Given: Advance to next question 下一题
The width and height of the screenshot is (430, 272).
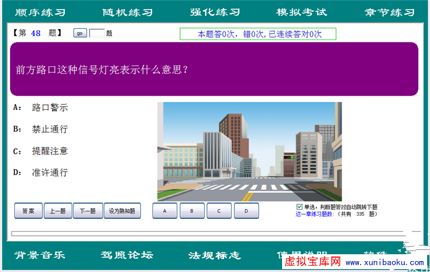Looking at the screenshot, I should pyautogui.click(x=88, y=211).
